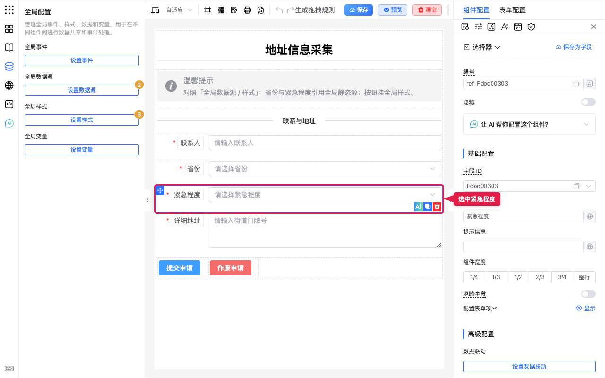Switch to 表单配置 tab
The width and height of the screenshot is (605, 378).
click(512, 10)
